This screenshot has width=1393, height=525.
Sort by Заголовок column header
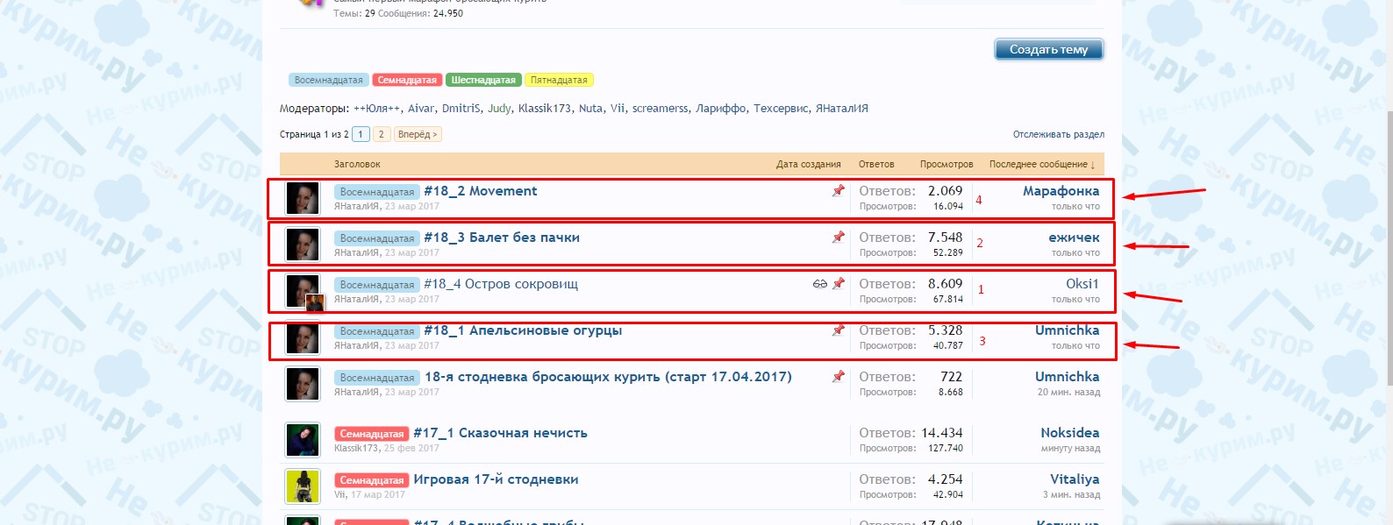(357, 164)
